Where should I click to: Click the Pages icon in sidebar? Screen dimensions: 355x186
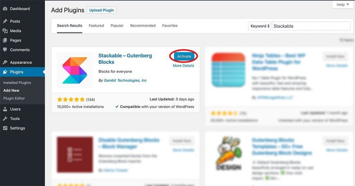[5, 40]
